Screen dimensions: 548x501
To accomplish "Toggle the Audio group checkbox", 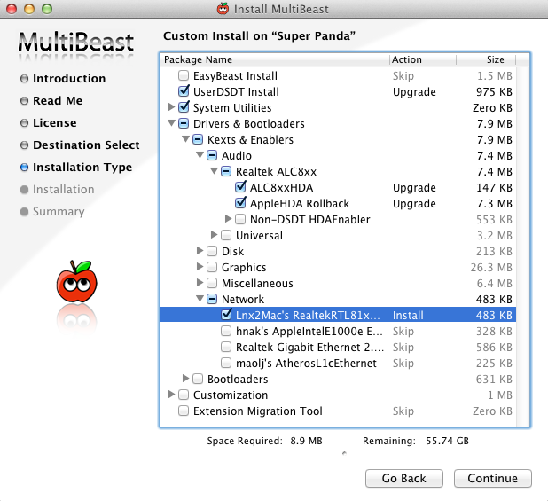I will click(212, 155).
